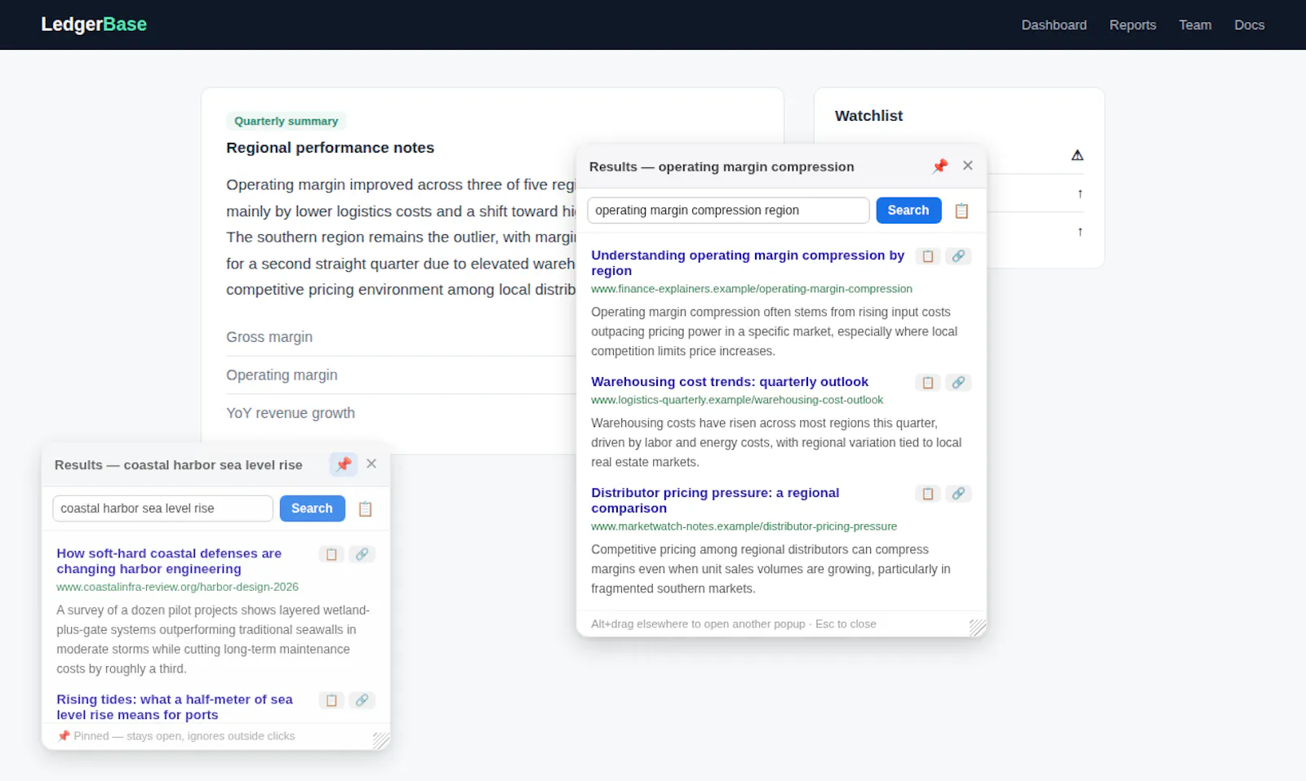
Task: Focus the 'coastal harbor sea level rise' search field
Action: [162, 508]
